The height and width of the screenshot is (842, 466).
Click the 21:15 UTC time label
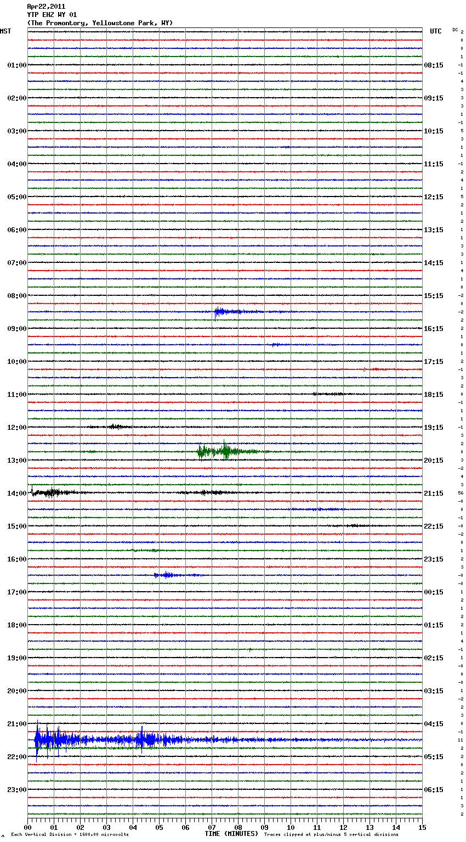(434, 493)
